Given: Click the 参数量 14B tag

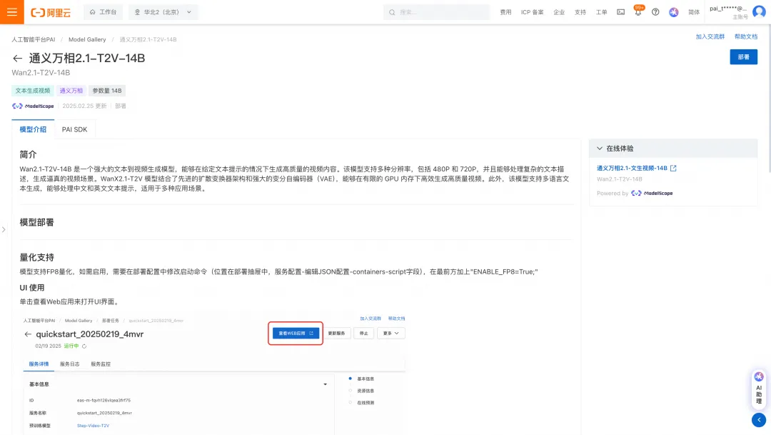Looking at the screenshot, I should [x=107, y=91].
